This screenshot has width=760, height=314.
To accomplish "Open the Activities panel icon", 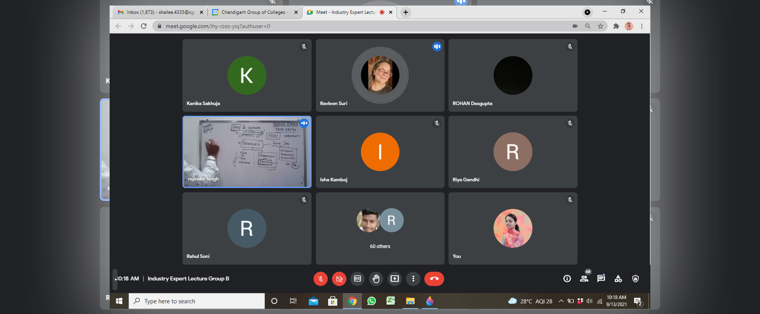I will [x=618, y=279].
